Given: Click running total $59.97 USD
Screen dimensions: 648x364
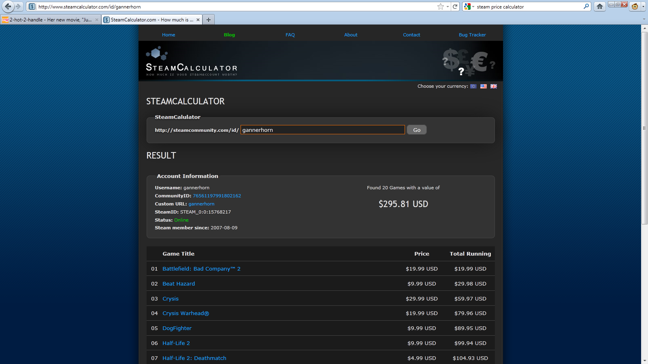Looking at the screenshot, I should click(x=470, y=299).
